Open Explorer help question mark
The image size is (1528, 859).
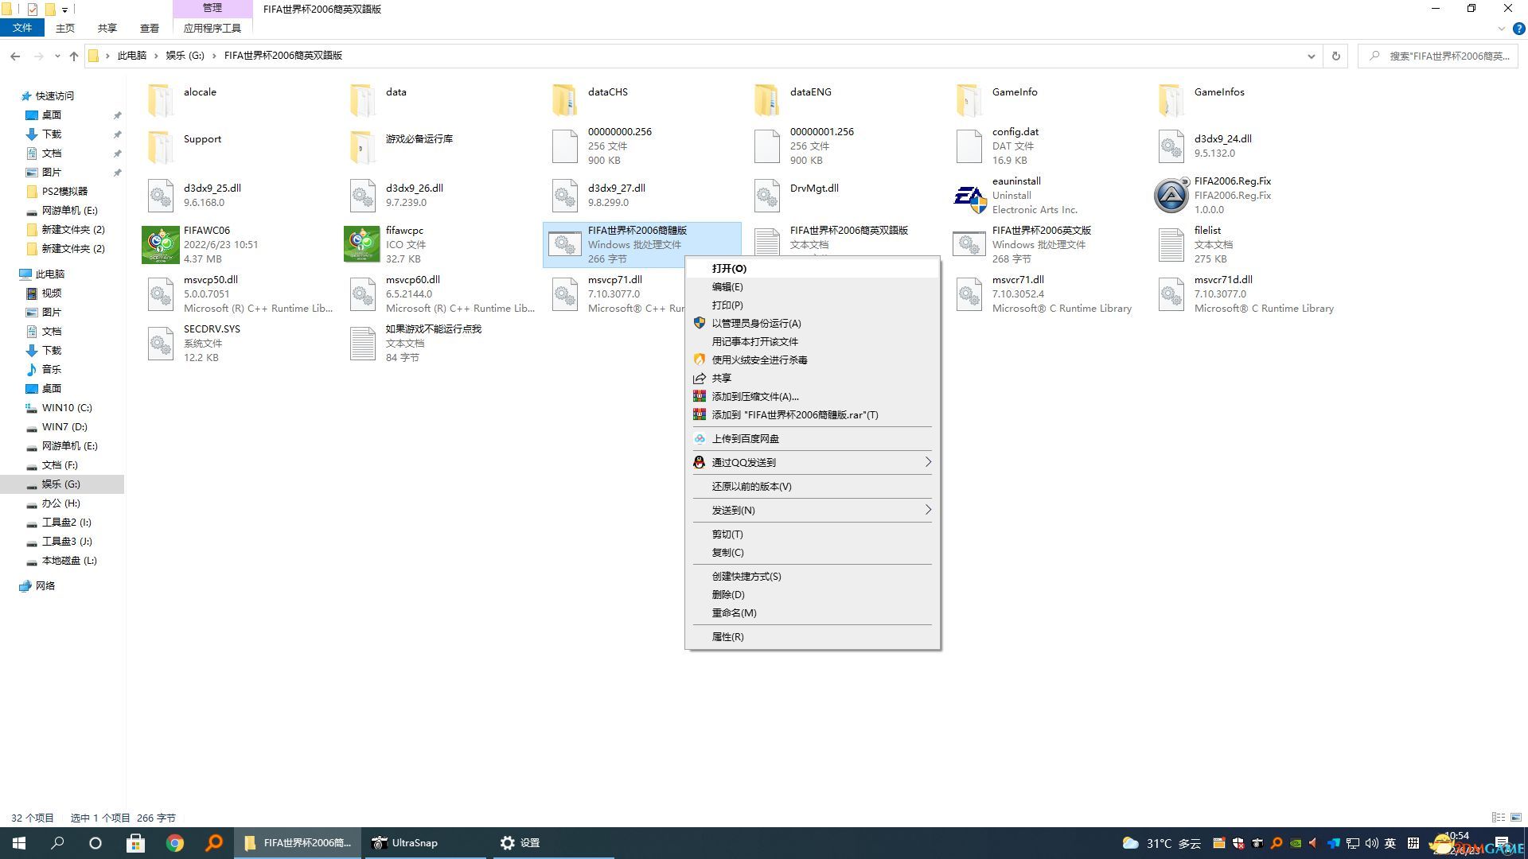1518,29
